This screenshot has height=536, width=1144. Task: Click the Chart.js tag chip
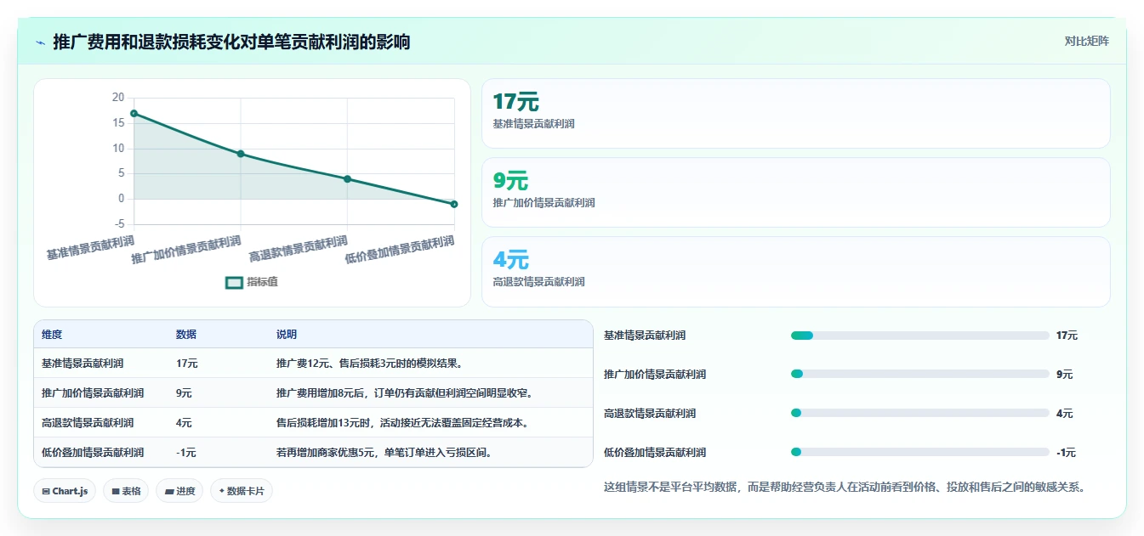click(x=65, y=491)
